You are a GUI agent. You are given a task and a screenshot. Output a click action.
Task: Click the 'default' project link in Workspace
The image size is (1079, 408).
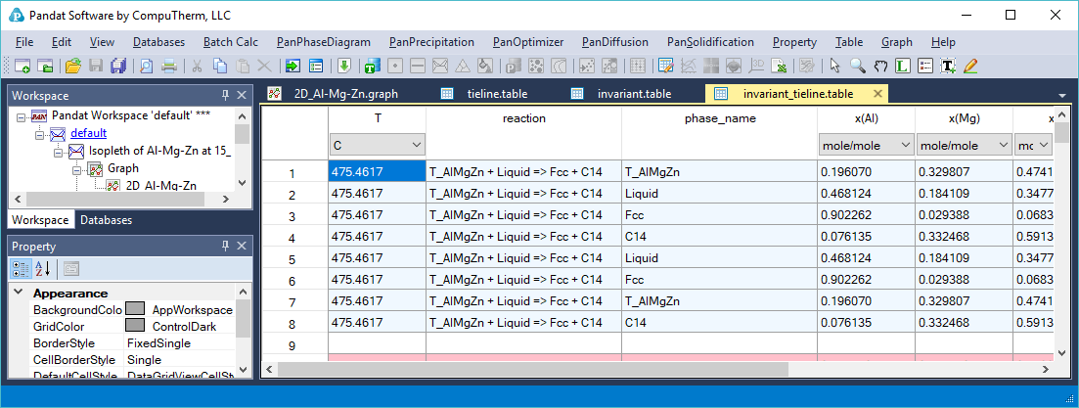(88, 133)
